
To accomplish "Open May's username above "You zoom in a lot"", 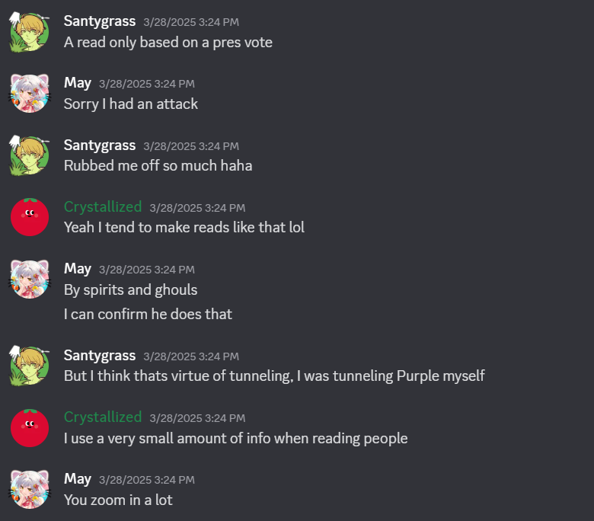I will 78,478.
